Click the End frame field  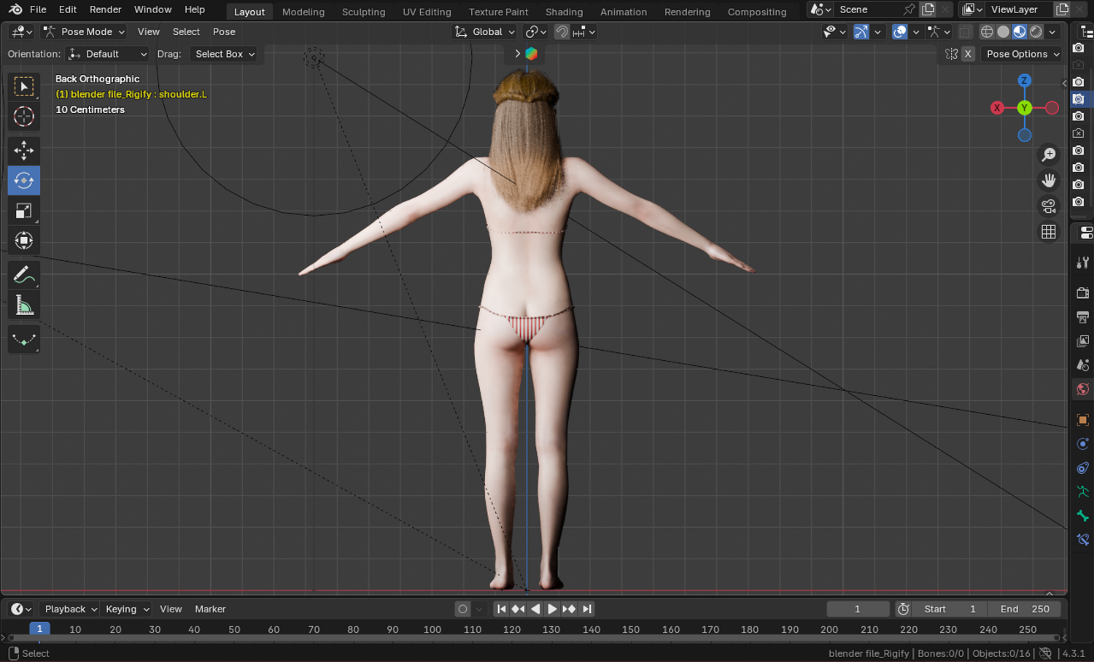[1024, 609]
